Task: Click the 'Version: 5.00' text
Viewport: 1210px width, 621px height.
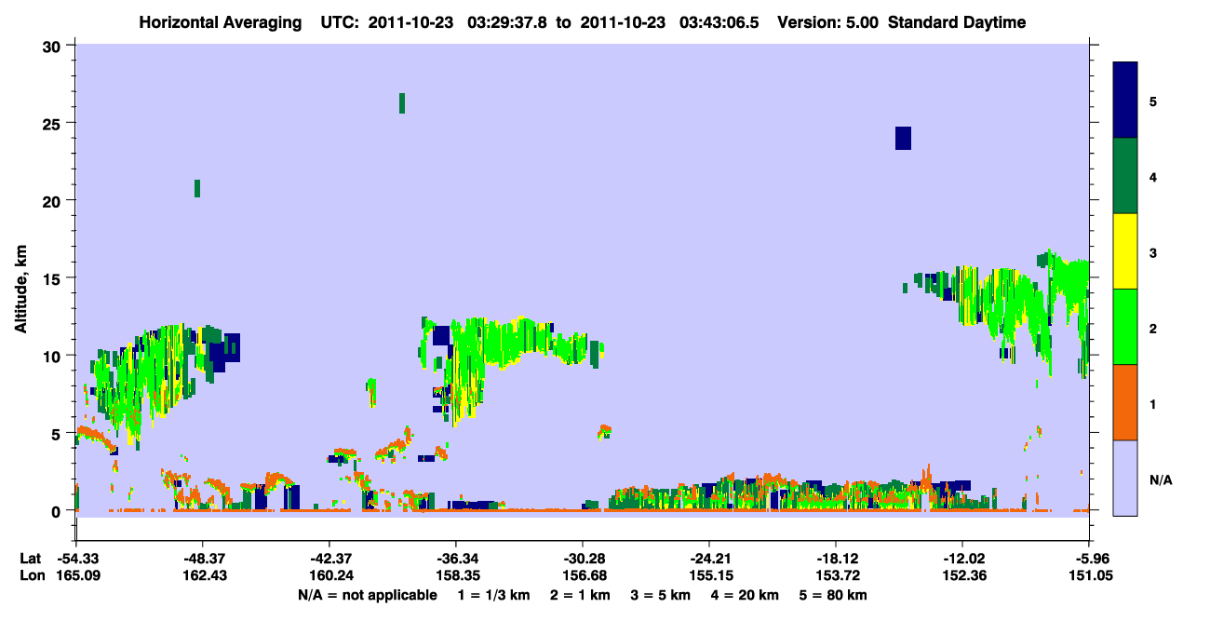Action: click(827, 22)
